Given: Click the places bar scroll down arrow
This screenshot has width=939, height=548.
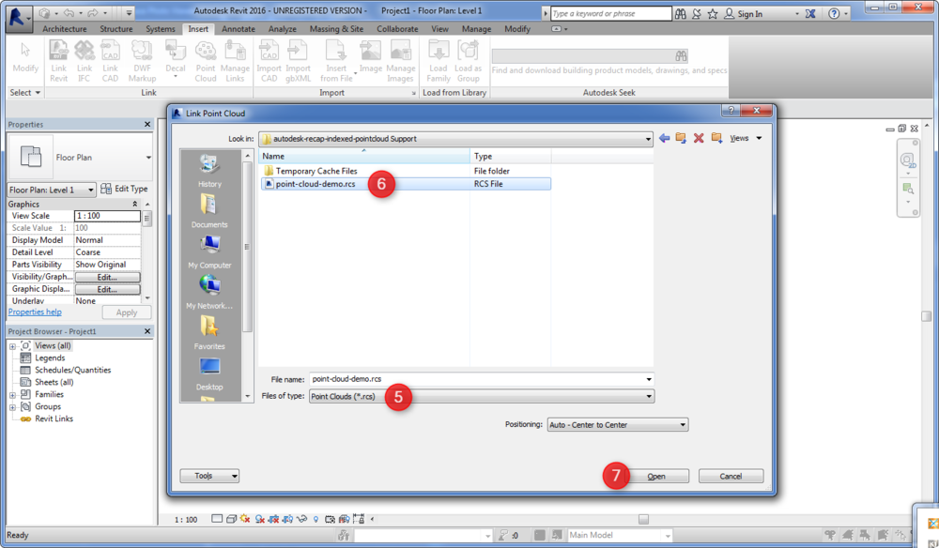Looking at the screenshot, I should coord(247,396).
